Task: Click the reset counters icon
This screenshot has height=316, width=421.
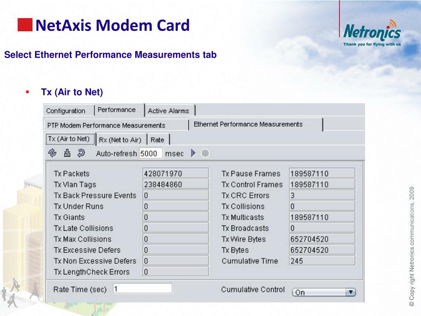Action: [x=81, y=153]
